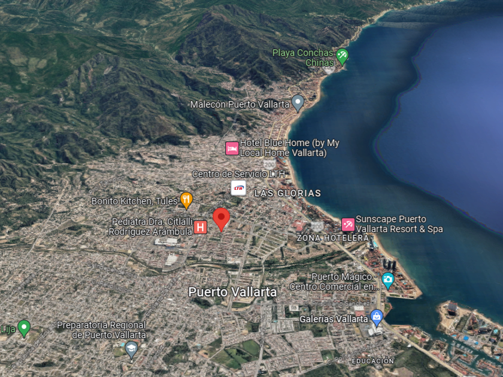
Task: Open Bonito Kitchen restaurant fork icon
Action: 186,200
